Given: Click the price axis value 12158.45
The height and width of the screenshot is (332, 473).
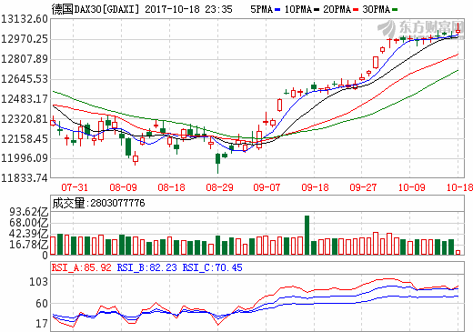Looking at the screenshot, I should coord(25,139).
